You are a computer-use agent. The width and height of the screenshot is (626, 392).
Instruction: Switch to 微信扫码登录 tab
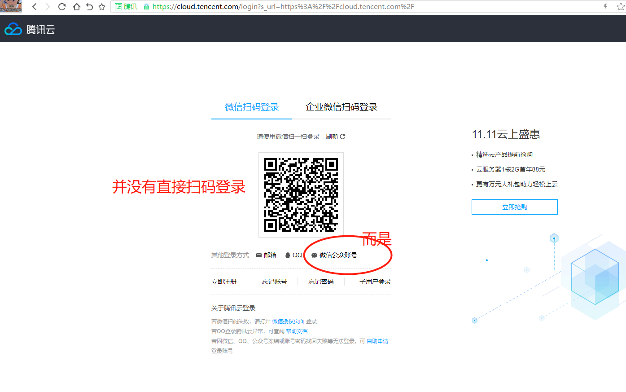click(x=252, y=107)
